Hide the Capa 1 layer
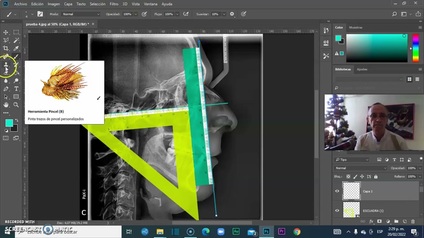Viewport: 424px width, 238px height. [337, 191]
